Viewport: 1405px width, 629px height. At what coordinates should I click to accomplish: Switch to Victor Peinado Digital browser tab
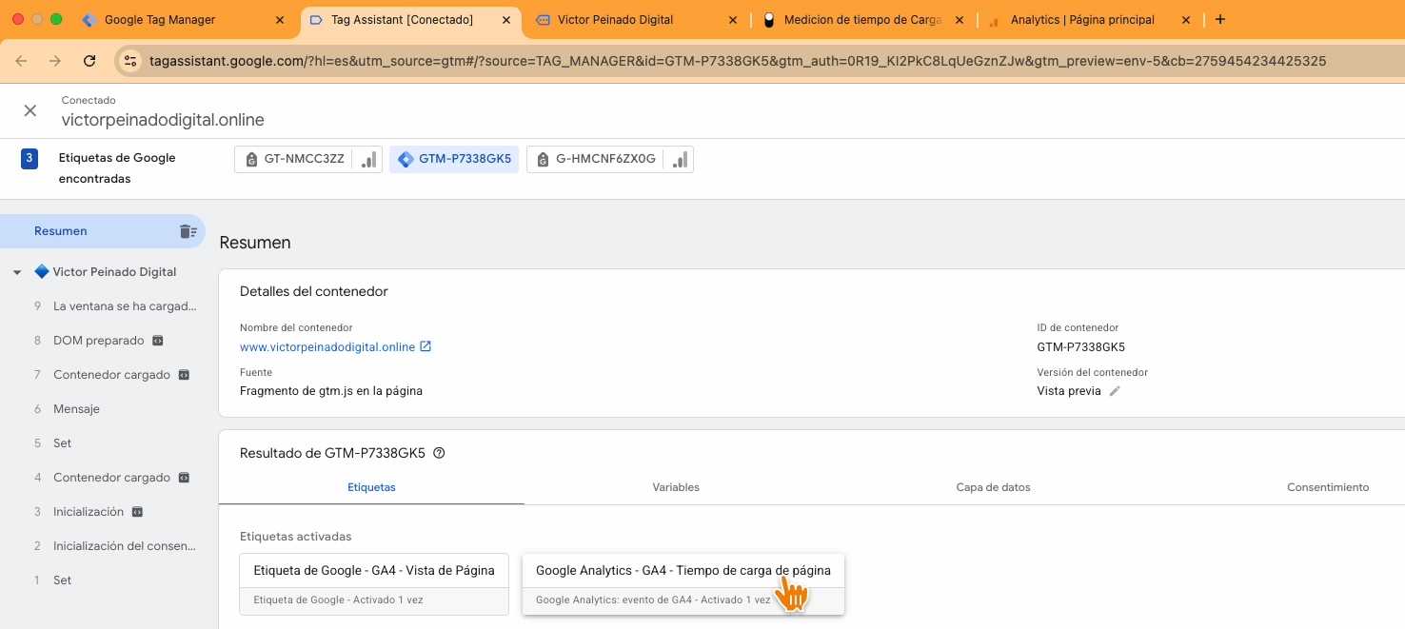[638, 19]
